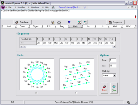This screenshot has height=105, width=138.
Task: Click the Clear button
Action: [x=114, y=88]
